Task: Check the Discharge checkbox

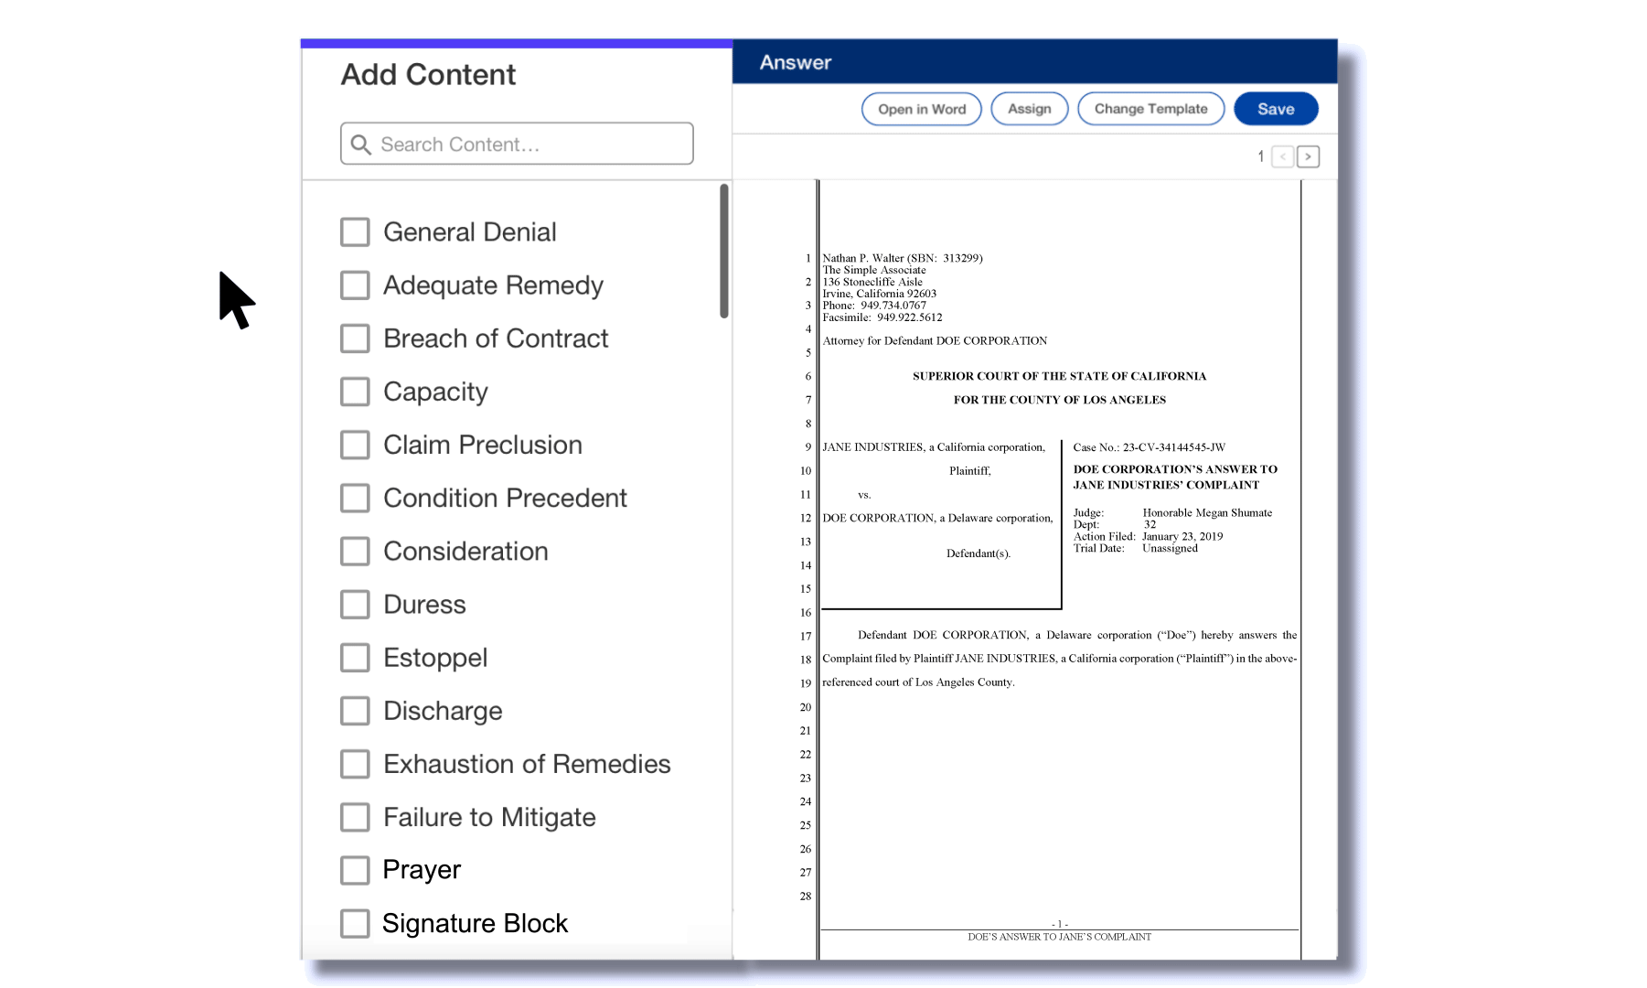Action: coord(355,711)
